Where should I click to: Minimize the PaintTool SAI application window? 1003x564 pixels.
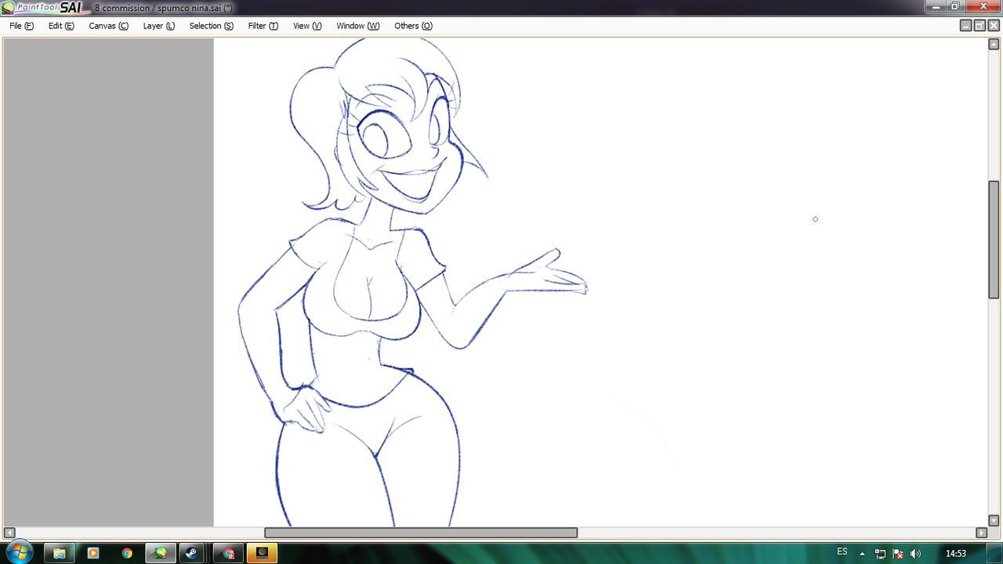pyautogui.click(x=936, y=7)
